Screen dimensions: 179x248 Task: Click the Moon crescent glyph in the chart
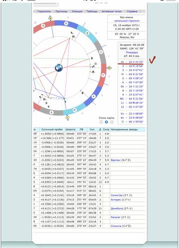coord(91,58)
